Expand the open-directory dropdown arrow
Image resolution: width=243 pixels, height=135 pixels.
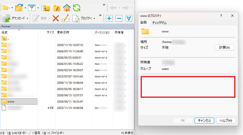(x=25, y=8)
